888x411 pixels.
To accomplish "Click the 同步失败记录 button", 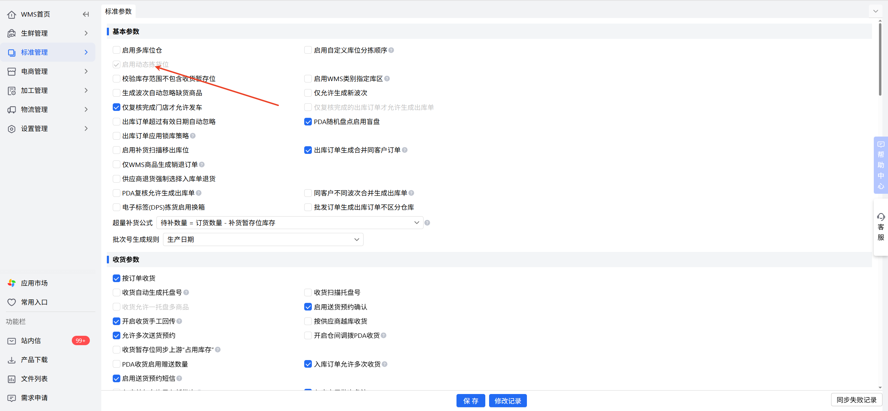I will coord(856,400).
